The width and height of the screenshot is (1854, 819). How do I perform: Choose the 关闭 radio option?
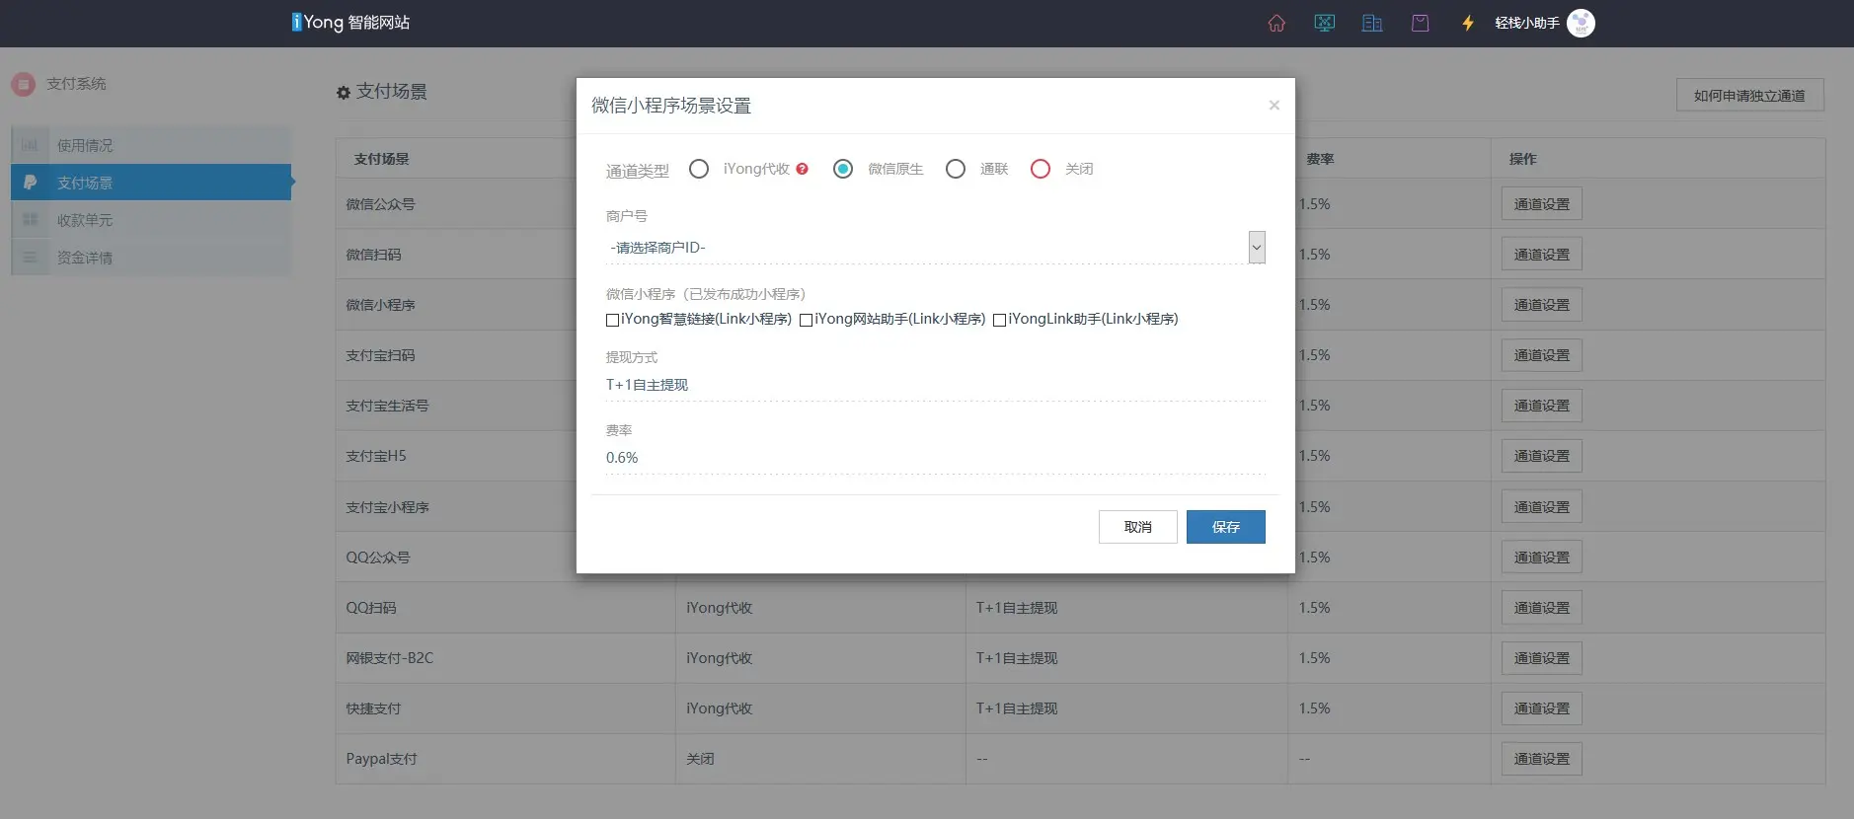click(1041, 169)
